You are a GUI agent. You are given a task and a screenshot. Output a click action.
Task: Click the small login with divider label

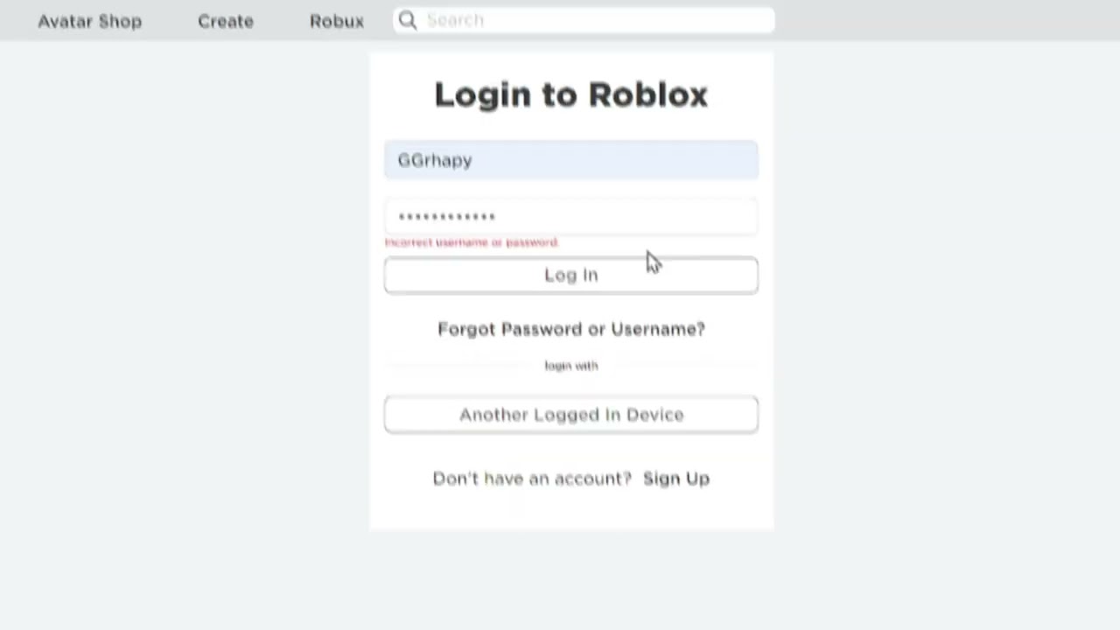[571, 366]
